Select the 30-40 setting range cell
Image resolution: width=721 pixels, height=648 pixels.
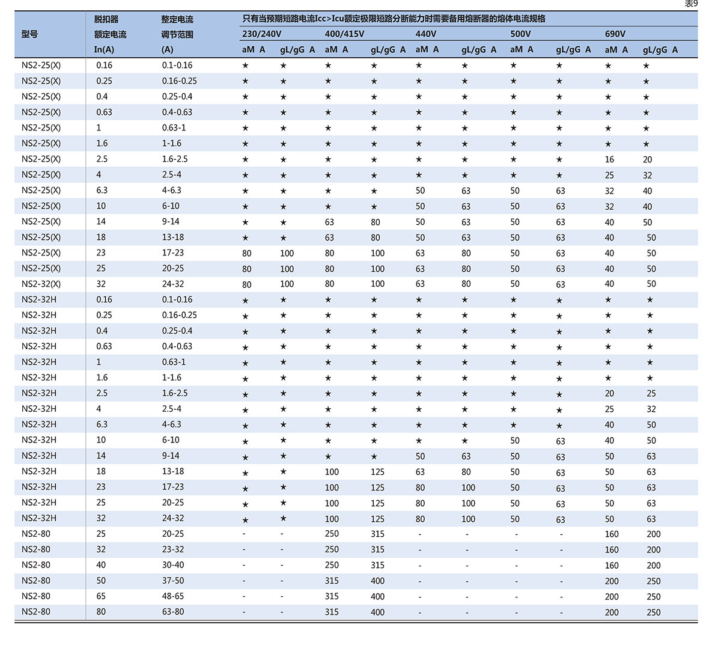click(173, 565)
